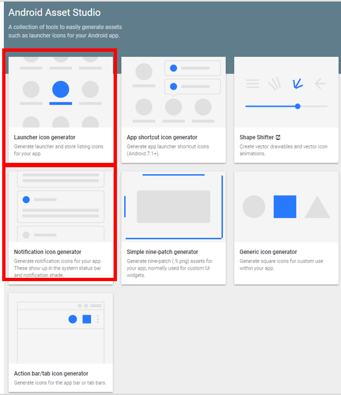Open the App shortcut icon generator title

pyautogui.click(x=162, y=138)
